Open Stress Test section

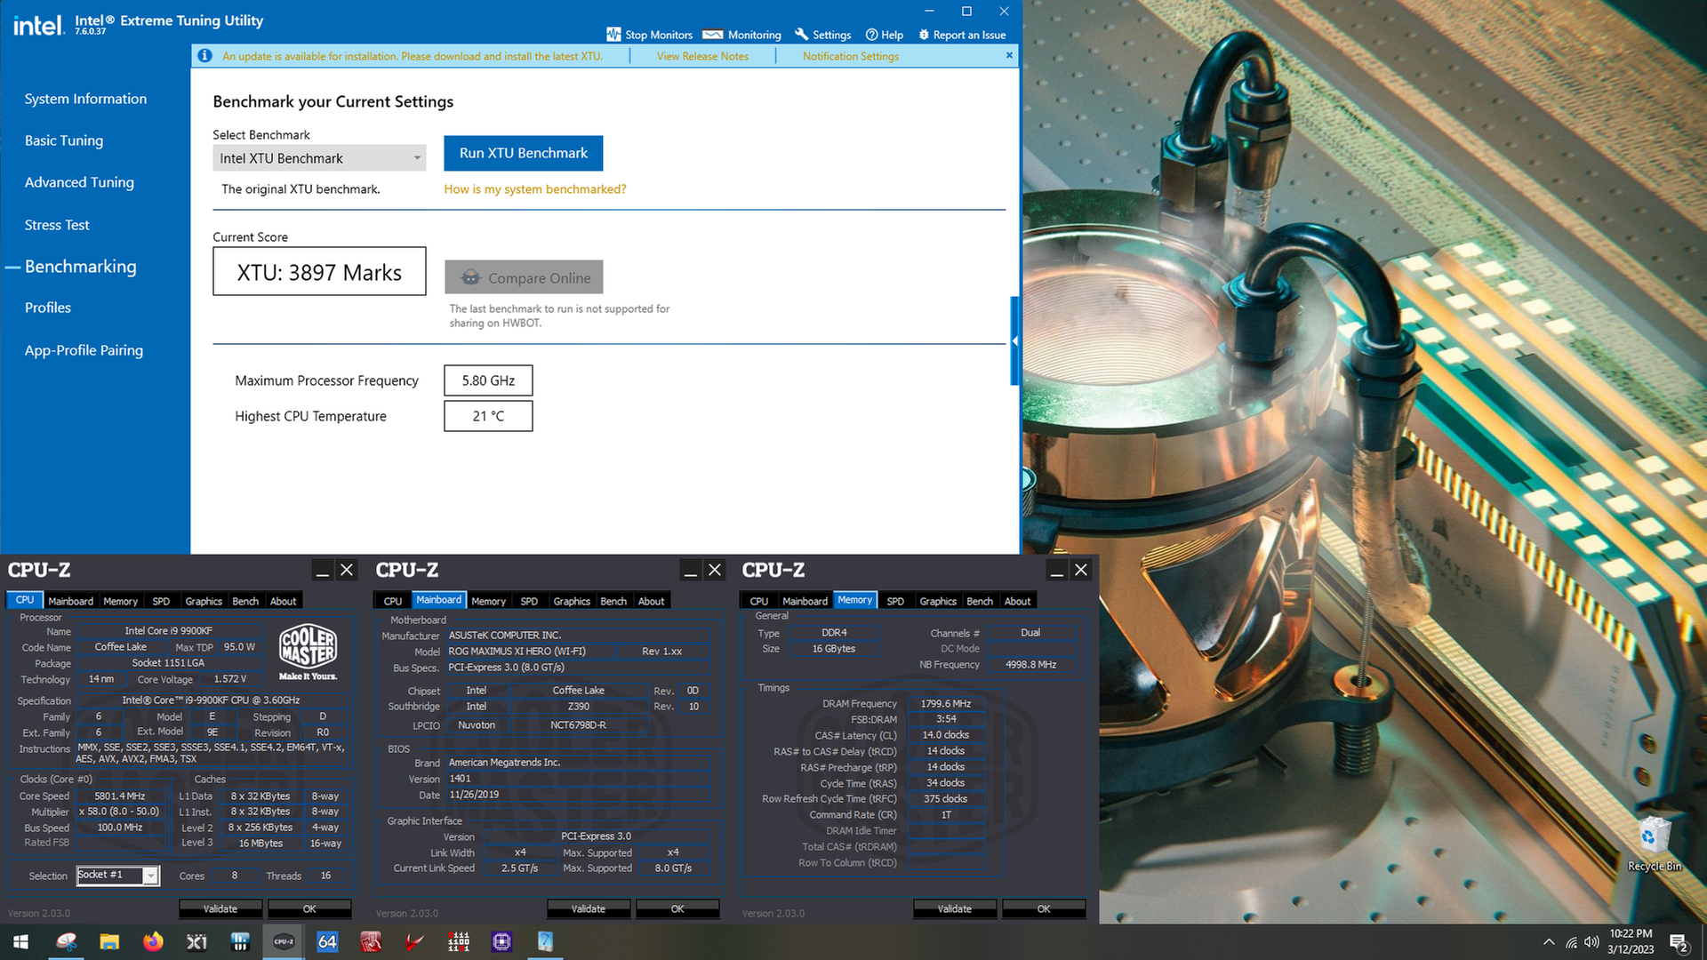coord(57,225)
